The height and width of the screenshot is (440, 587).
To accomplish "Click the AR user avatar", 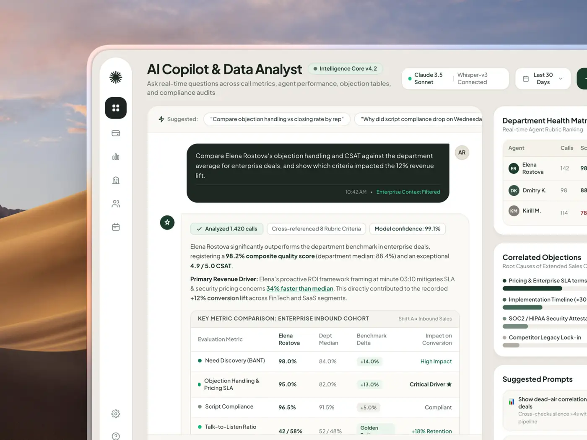I will tap(462, 153).
